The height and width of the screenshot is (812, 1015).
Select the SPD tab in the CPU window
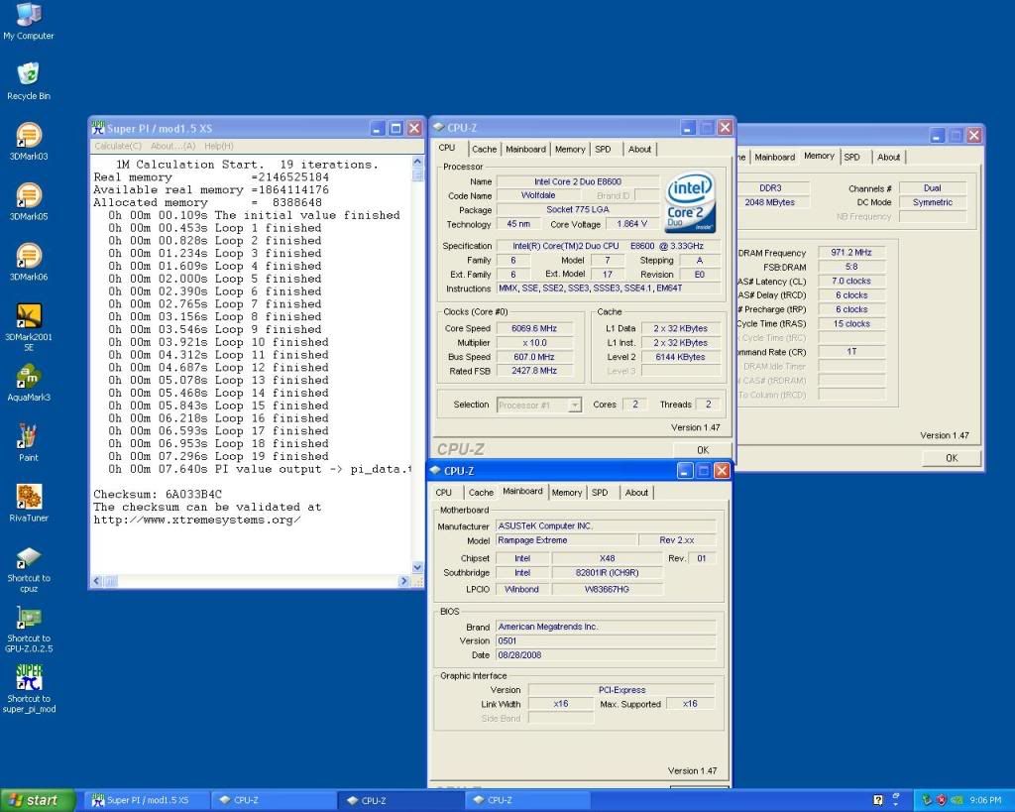coord(603,149)
